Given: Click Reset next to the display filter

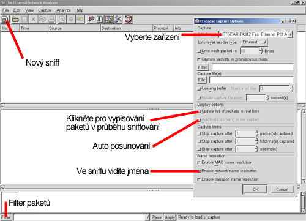Looking at the screenshot, I should [157, 217].
